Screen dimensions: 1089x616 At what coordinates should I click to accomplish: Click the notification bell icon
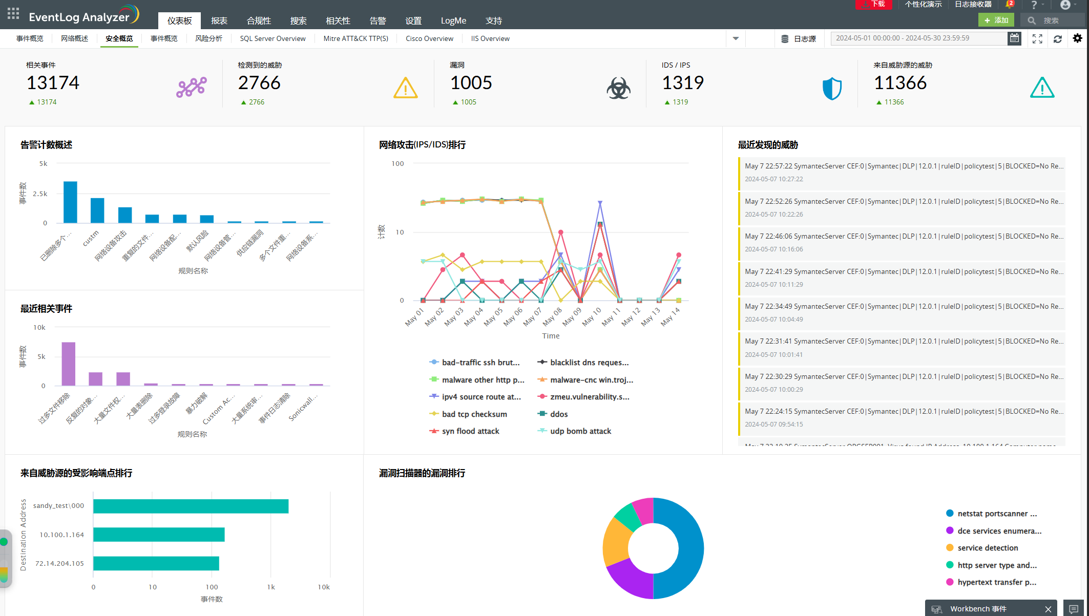[1009, 5]
